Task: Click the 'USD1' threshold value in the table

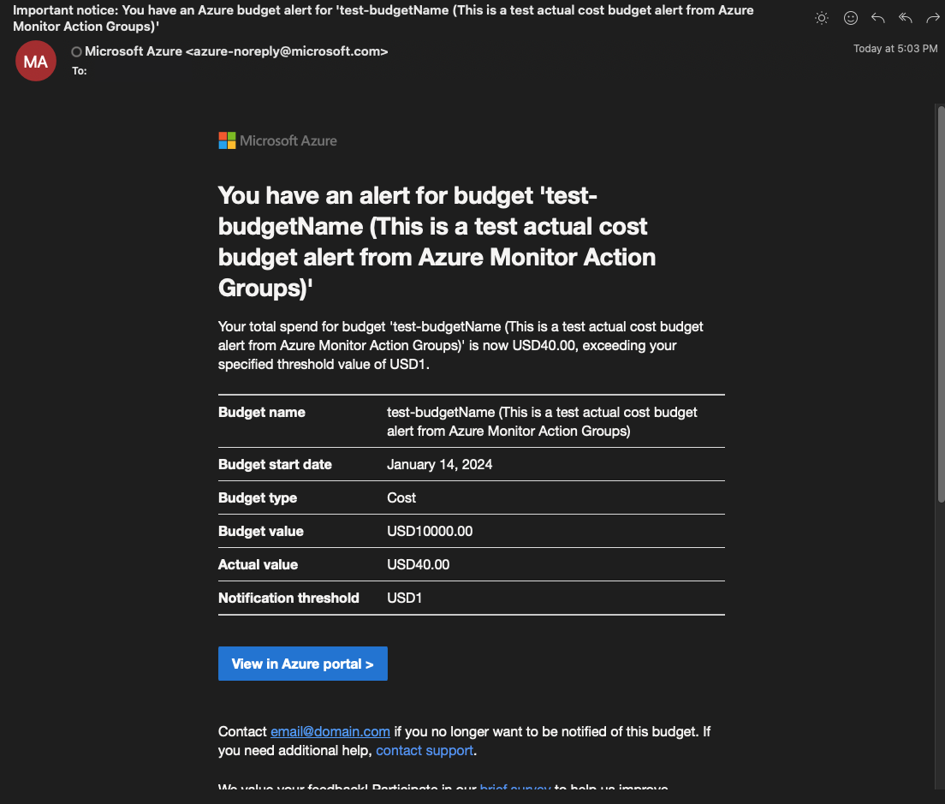Action: click(404, 599)
